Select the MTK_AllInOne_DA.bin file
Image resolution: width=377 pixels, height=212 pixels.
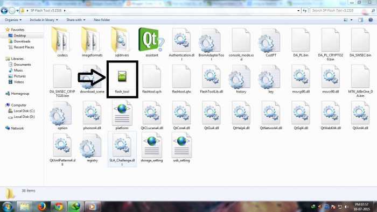(x=360, y=81)
